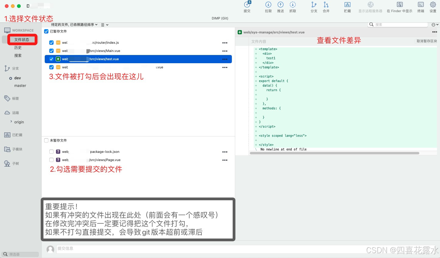Select the src/views/Main.vue staged row
Screen dimensions: 440x258
[x=138, y=51]
